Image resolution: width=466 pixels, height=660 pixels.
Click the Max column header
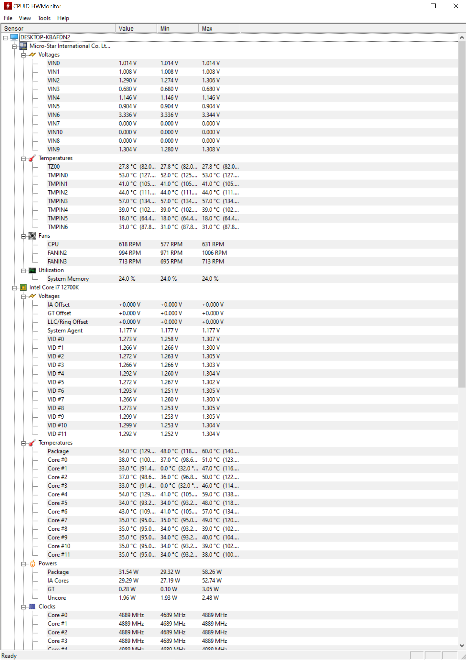(x=219, y=28)
